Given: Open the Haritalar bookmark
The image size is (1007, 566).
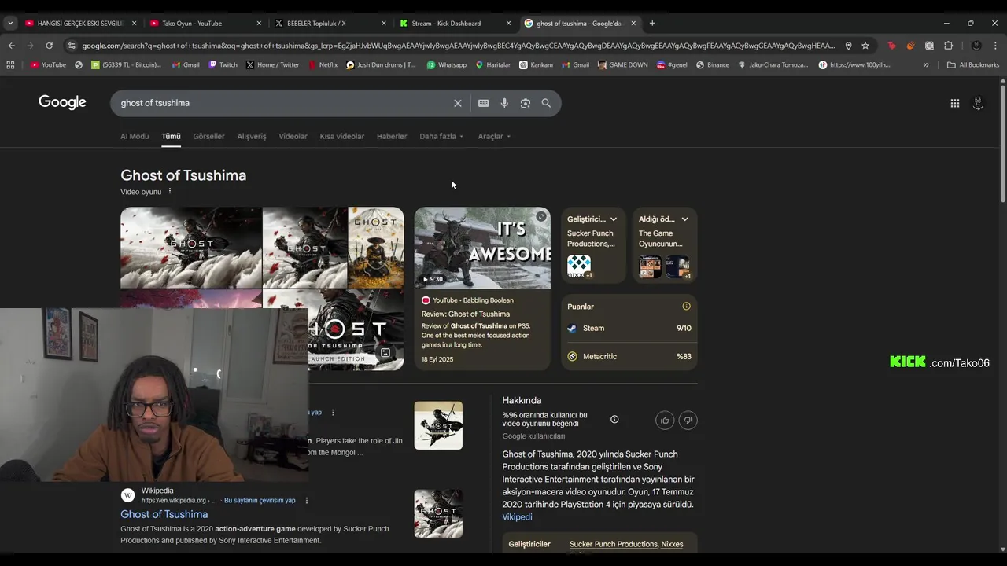Looking at the screenshot, I should 492,64.
